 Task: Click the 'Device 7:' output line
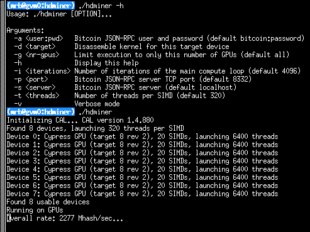[142, 194]
